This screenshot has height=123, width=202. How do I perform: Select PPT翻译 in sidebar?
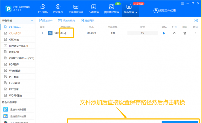pos(18,77)
